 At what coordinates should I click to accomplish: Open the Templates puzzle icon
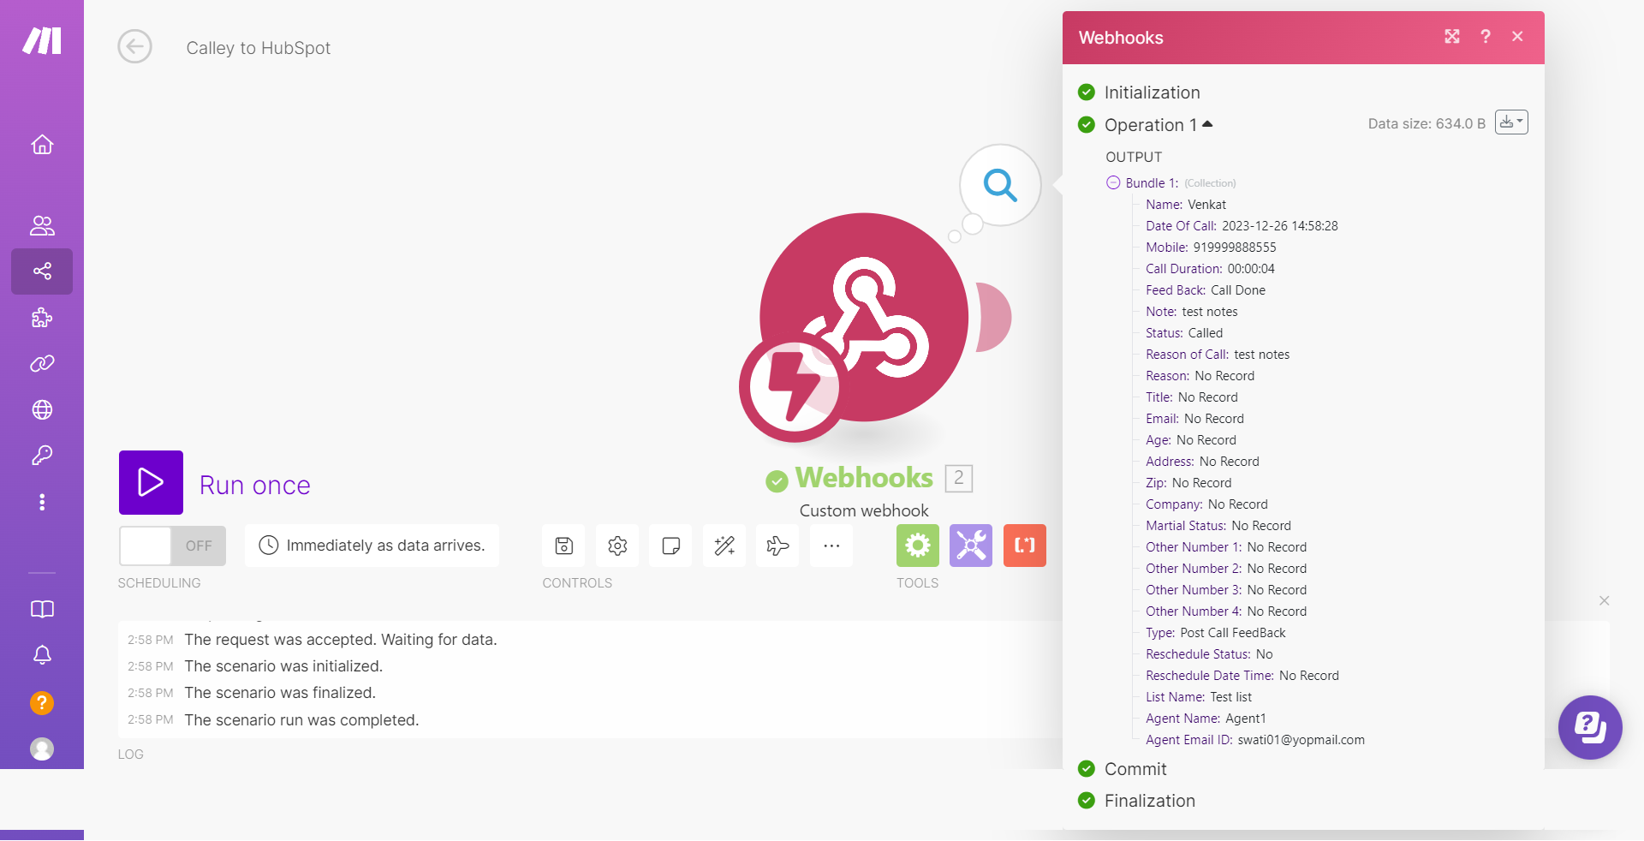tap(42, 318)
